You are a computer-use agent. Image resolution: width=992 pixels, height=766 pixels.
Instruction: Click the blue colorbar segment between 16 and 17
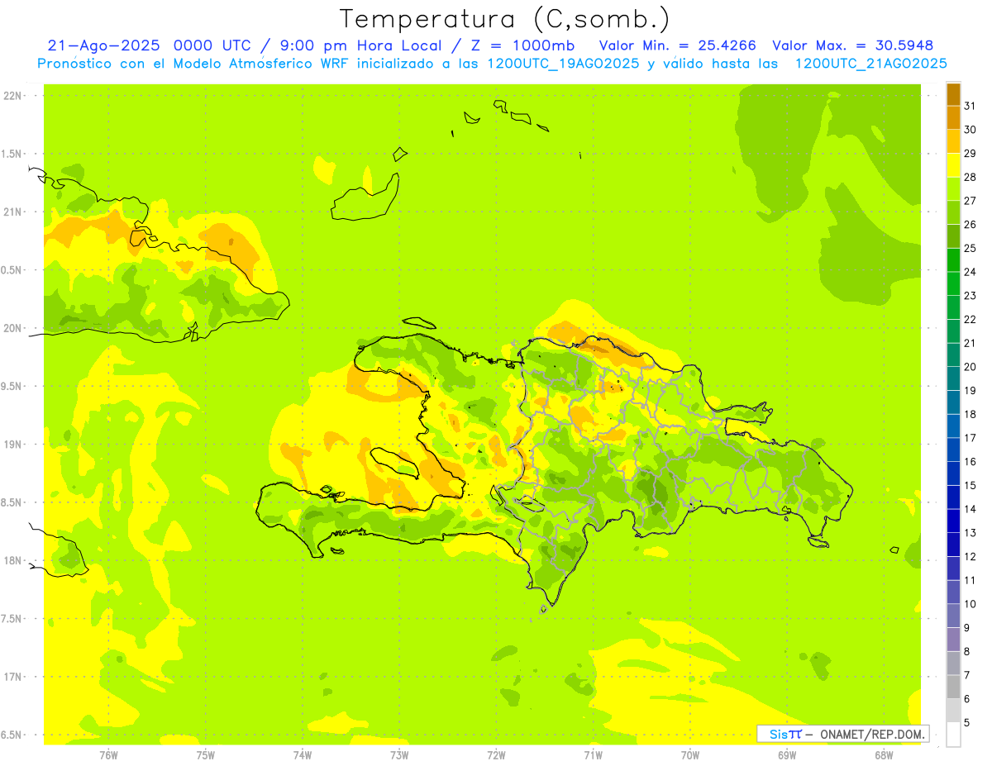coord(953,450)
